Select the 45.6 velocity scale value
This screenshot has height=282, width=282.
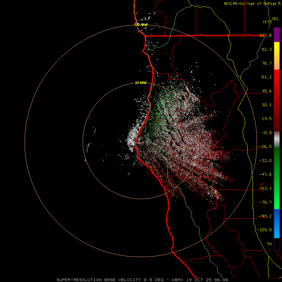point(267,91)
